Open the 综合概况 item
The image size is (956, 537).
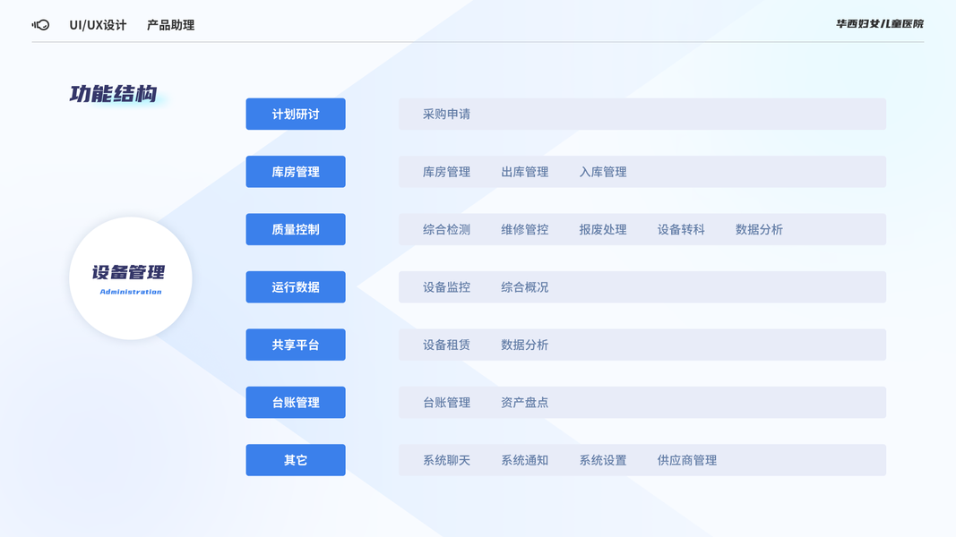pos(524,286)
